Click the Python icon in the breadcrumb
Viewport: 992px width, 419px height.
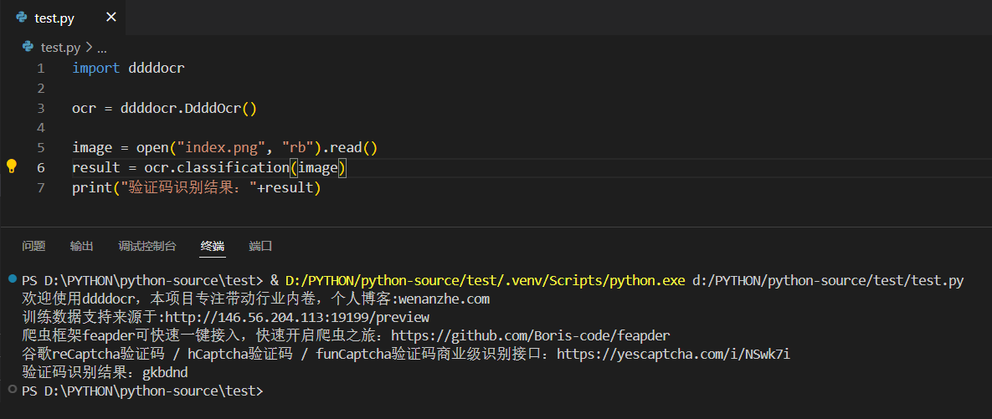click(x=29, y=48)
